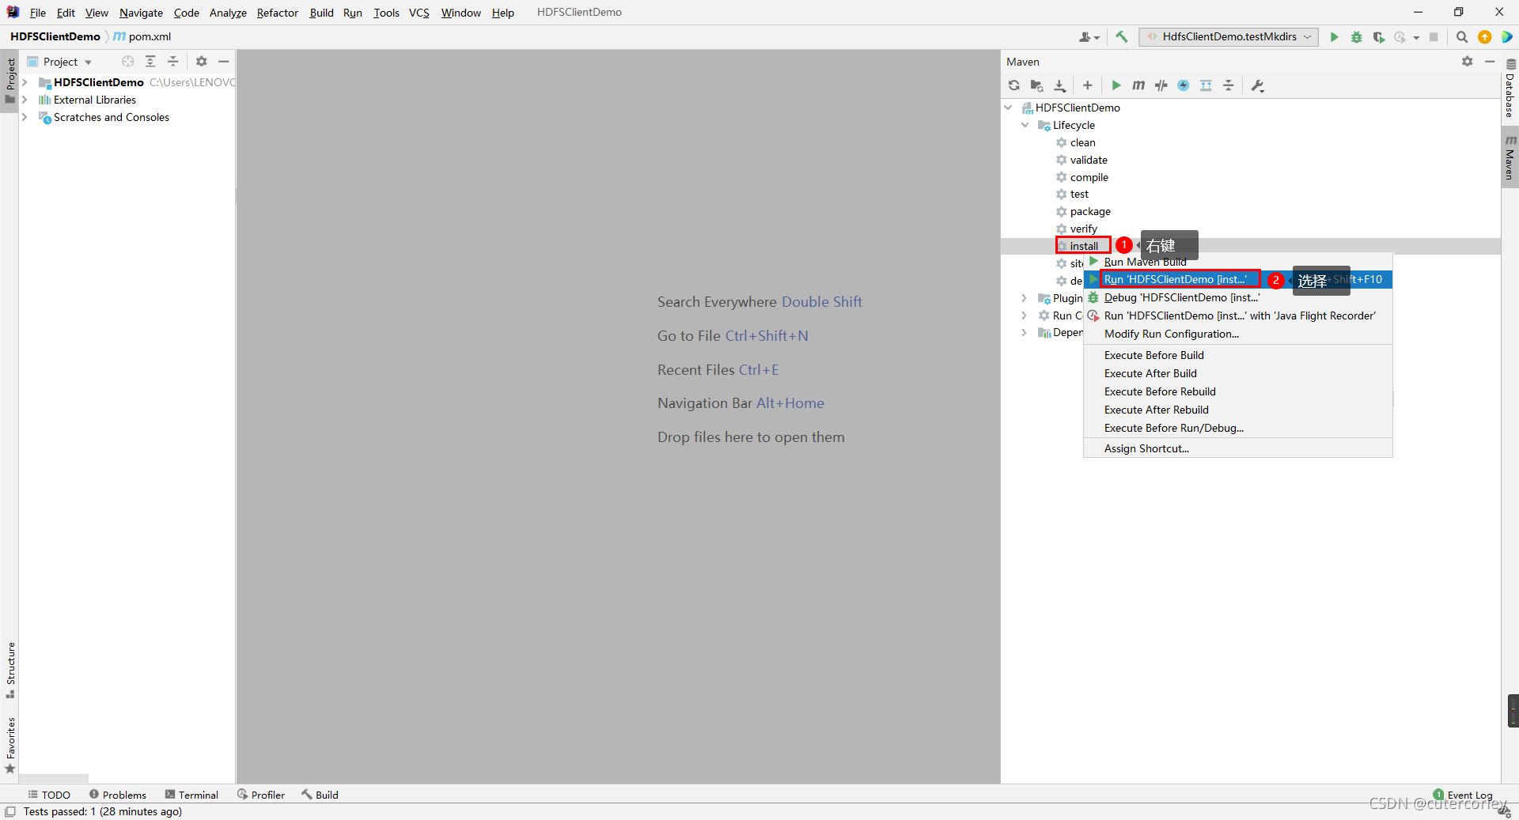Open Favorites side tool window
1519x820 pixels.
(10, 746)
